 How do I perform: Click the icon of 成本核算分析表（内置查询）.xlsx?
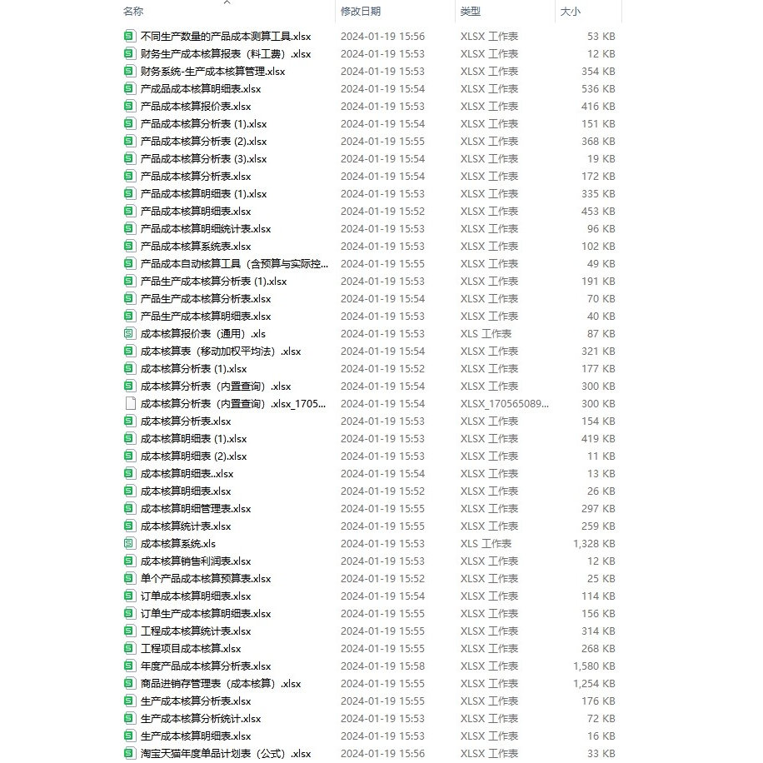click(129, 386)
